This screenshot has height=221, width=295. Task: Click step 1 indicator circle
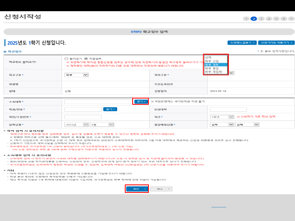point(246,19)
